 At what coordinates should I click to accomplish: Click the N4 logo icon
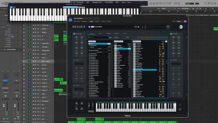181,27
